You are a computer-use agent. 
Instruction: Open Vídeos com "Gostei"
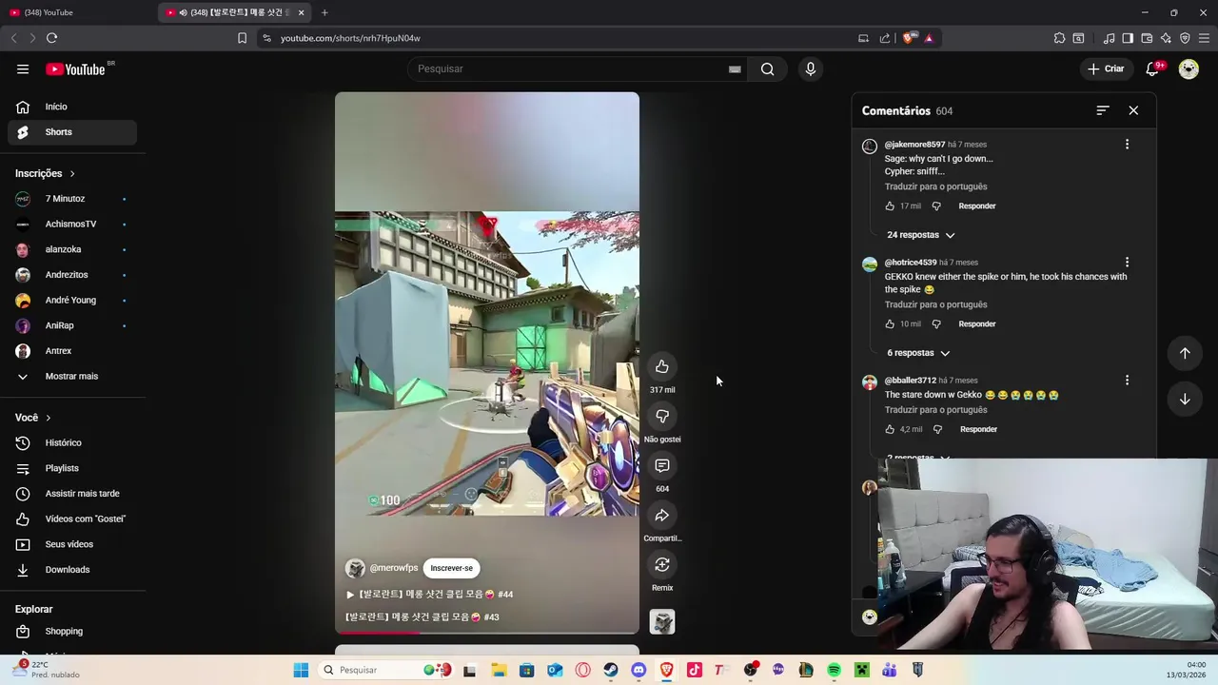pyautogui.click(x=72, y=519)
